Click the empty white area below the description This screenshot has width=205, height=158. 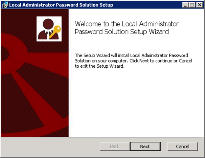[x=135, y=102]
